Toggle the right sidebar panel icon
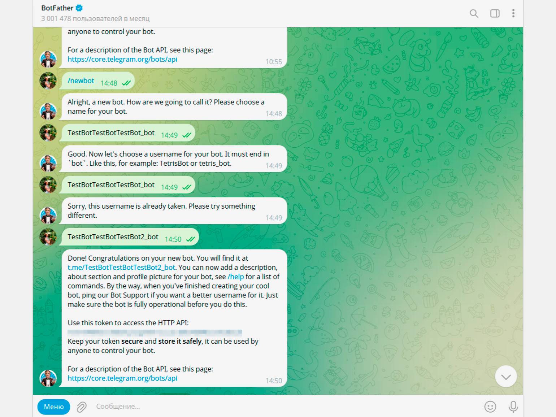Image resolution: width=556 pixels, height=417 pixels. click(495, 14)
